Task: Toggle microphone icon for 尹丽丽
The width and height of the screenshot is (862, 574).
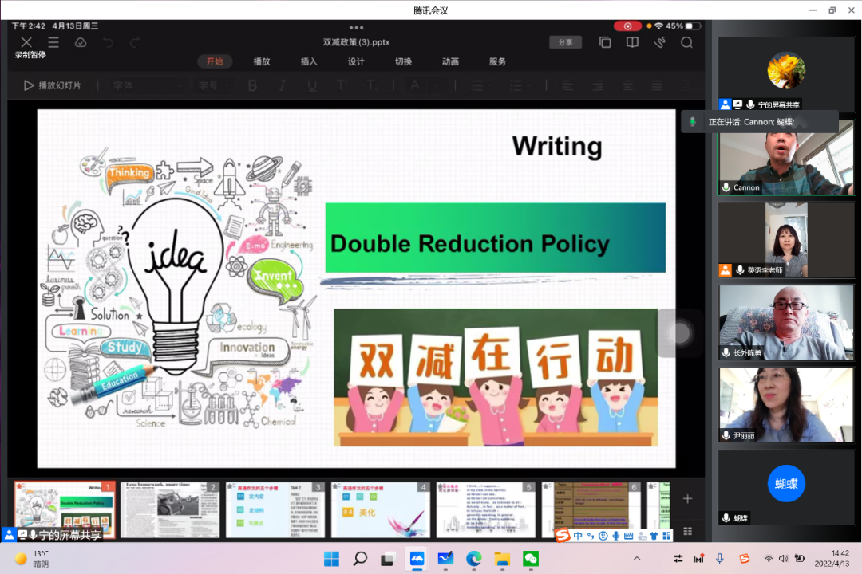Action: pyautogui.click(x=726, y=435)
